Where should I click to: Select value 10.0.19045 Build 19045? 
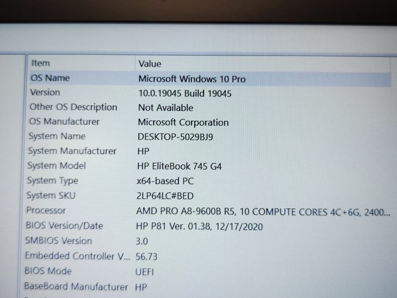pos(185,93)
